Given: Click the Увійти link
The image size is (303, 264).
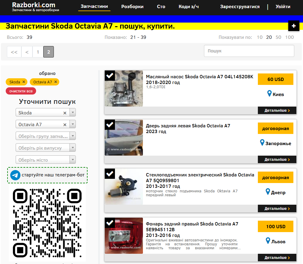Looking at the screenshot, I should (x=283, y=7).
